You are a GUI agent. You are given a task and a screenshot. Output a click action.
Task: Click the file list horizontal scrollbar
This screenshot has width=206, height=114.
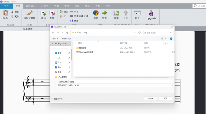[122, 77]
